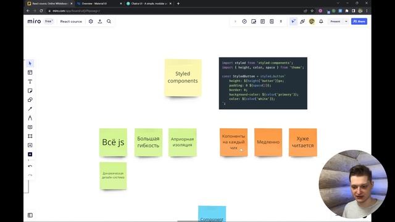Click the blue Share button
Image resolution: width=395 pixels, height=222 pixels.
coord(359,22)
